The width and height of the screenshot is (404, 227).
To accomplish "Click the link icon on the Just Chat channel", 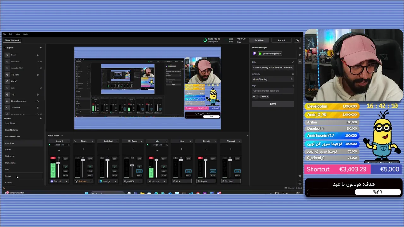I will coord(115,166).
